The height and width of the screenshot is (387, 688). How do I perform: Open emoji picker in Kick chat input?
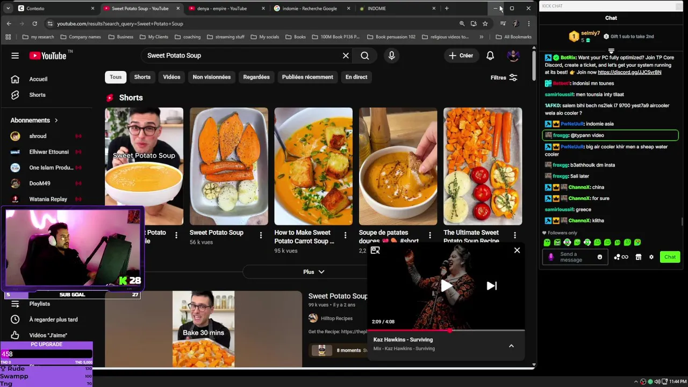click(x=600, y=257)
